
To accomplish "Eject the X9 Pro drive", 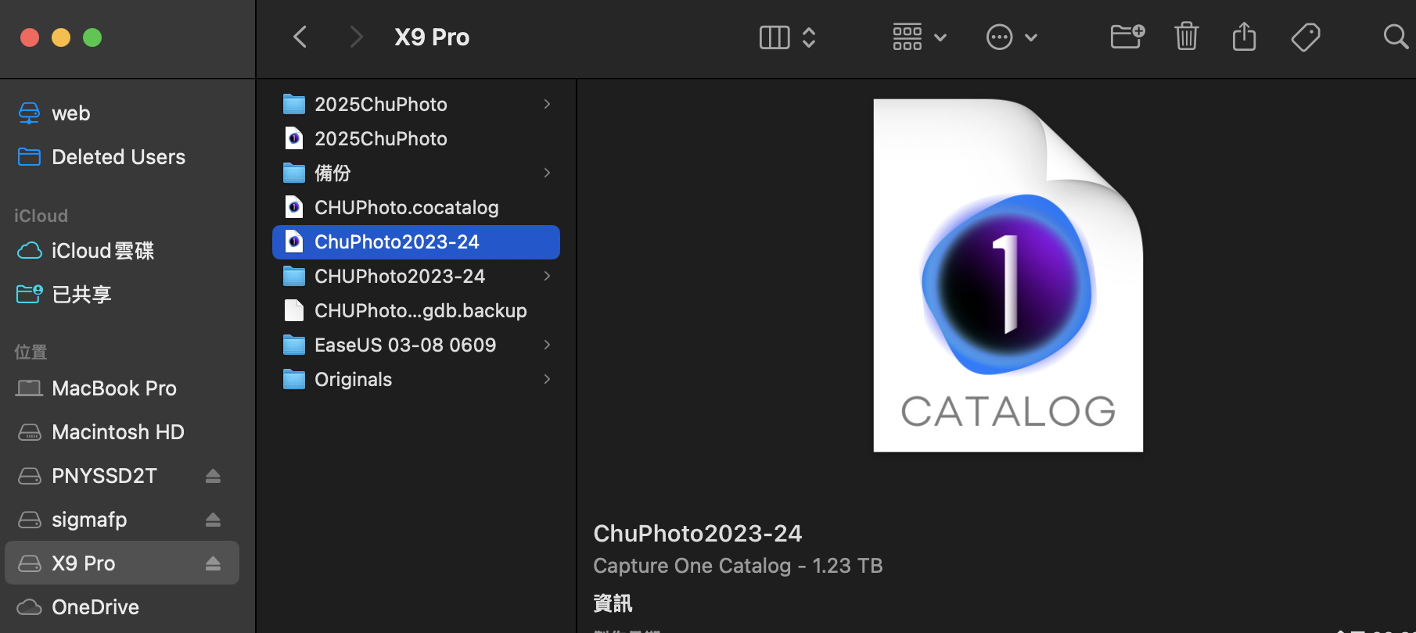I will 213,563.
